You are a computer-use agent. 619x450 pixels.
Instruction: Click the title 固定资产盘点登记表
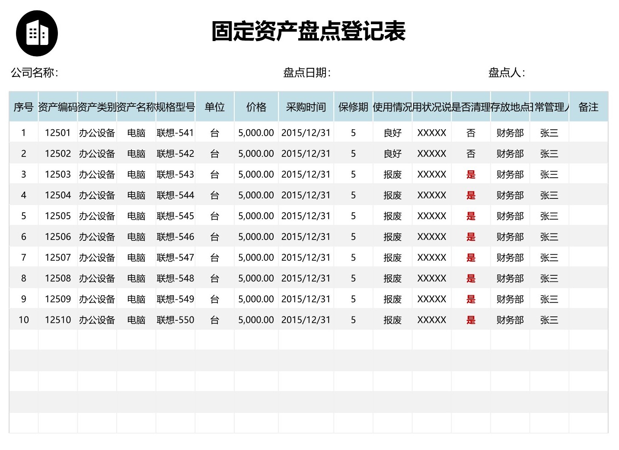tap(308, 31)
